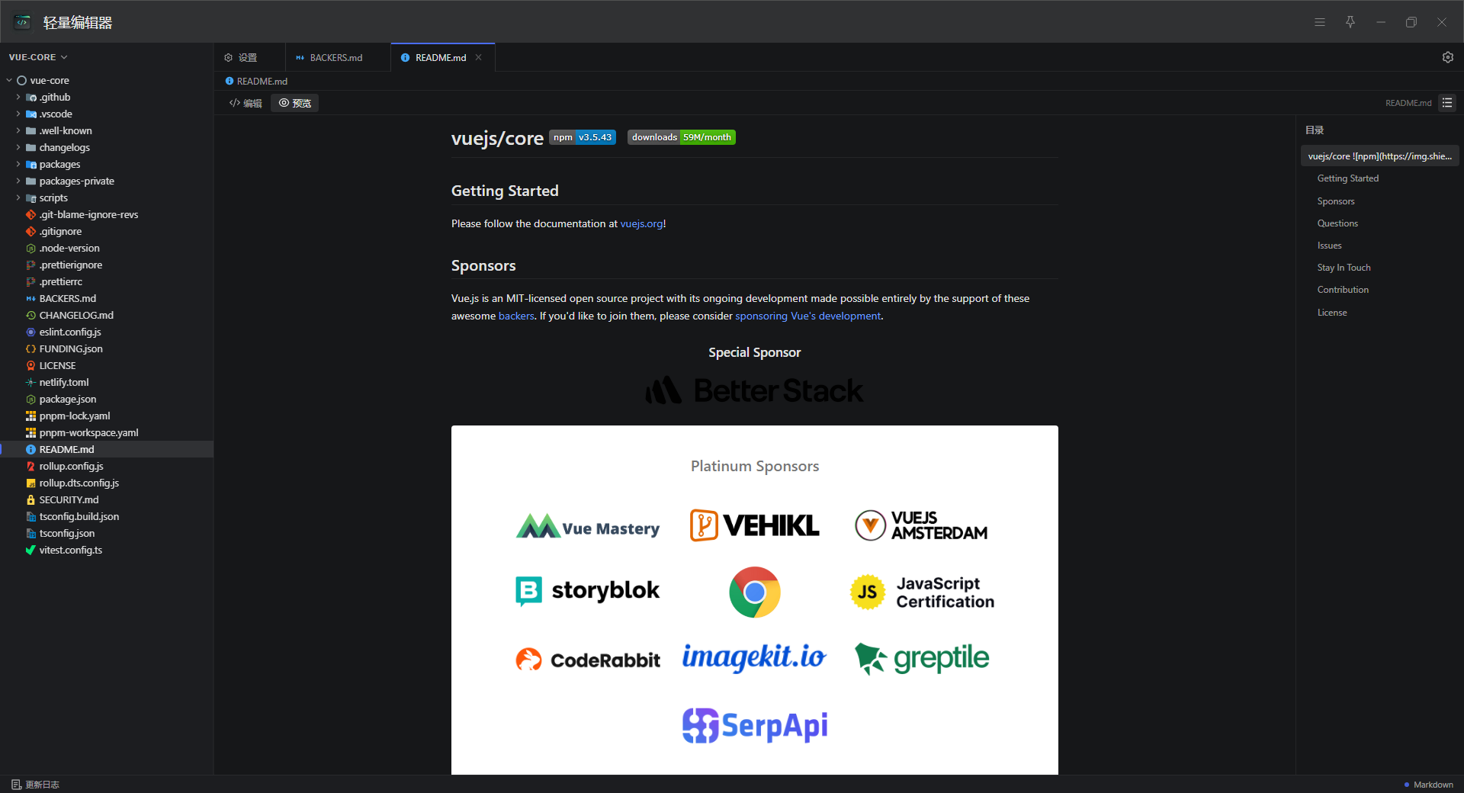Open FUNDING.json in file tree
Image resolution: width=1464 pixels, height=793 pixels.
click(x=107, y=348)
